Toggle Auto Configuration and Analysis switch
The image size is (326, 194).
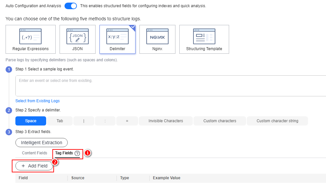tap(71, 6)
